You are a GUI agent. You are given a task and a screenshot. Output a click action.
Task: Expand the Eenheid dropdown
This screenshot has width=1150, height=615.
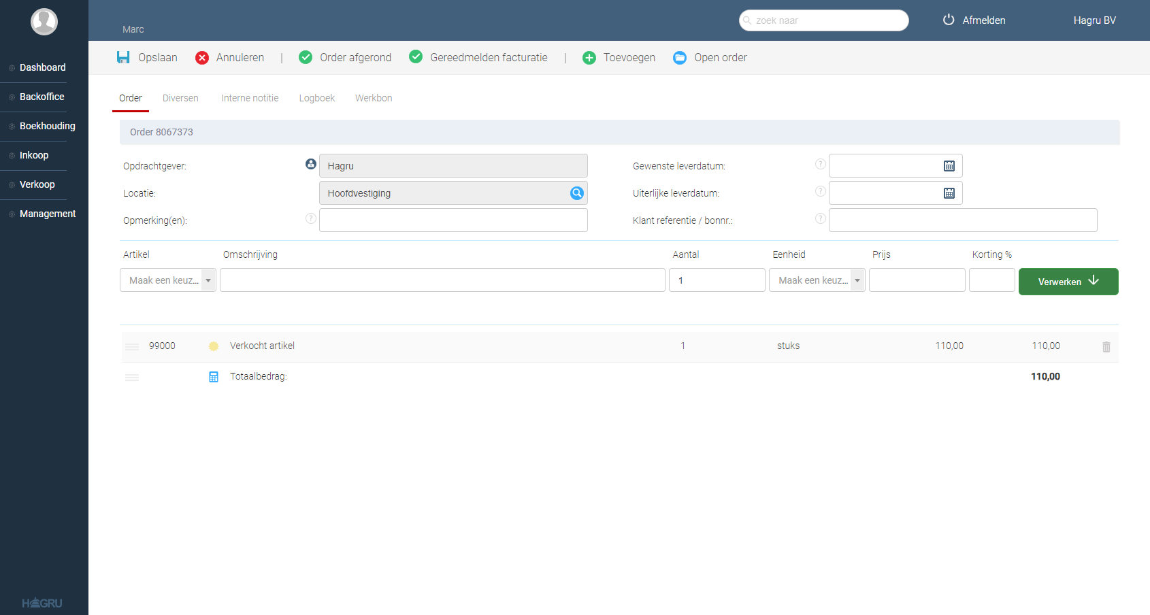coord(857,280)
